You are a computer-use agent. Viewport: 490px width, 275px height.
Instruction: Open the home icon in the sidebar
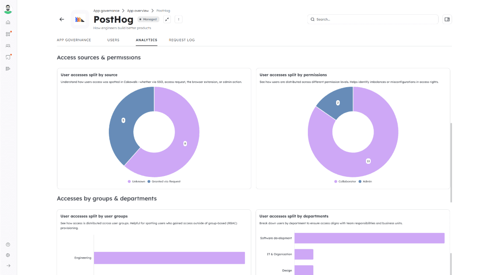coord(8,22)
